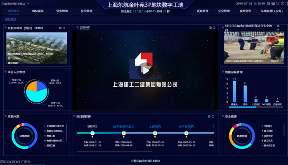Click gear icon in 项目里程碑 panel
Screen dimensions: 288x165
pyautogui.click(x=210, y=116)
